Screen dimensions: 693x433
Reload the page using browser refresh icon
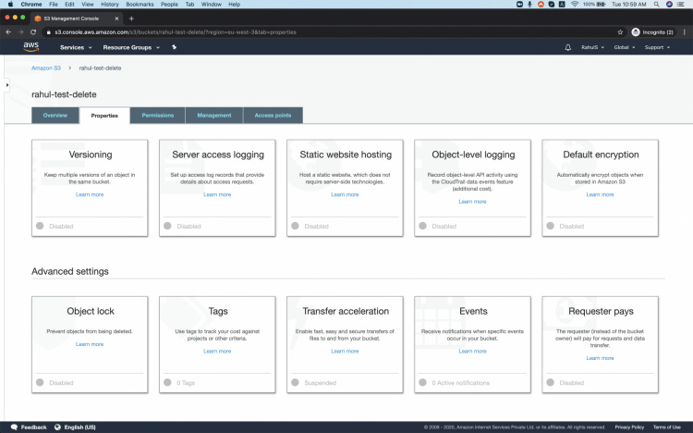pos(34,31)
